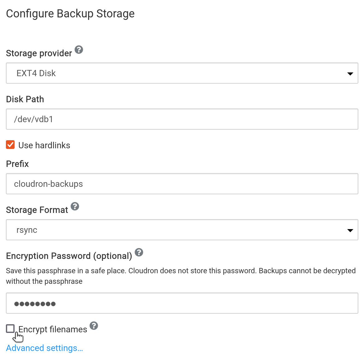This screenshot has width=363, height=355.
Task: Open the Storage provider combo box
Action: click(182, 73)
